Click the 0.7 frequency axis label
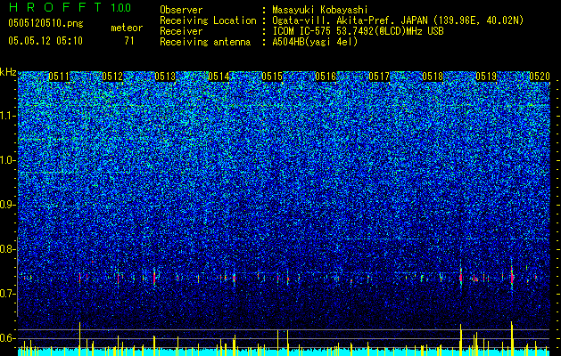Viewport: 561px width, 356px height. point(7,294)
